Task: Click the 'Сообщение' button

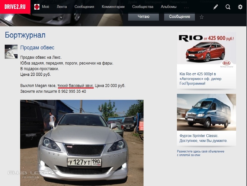Action: tap(179, 17)
